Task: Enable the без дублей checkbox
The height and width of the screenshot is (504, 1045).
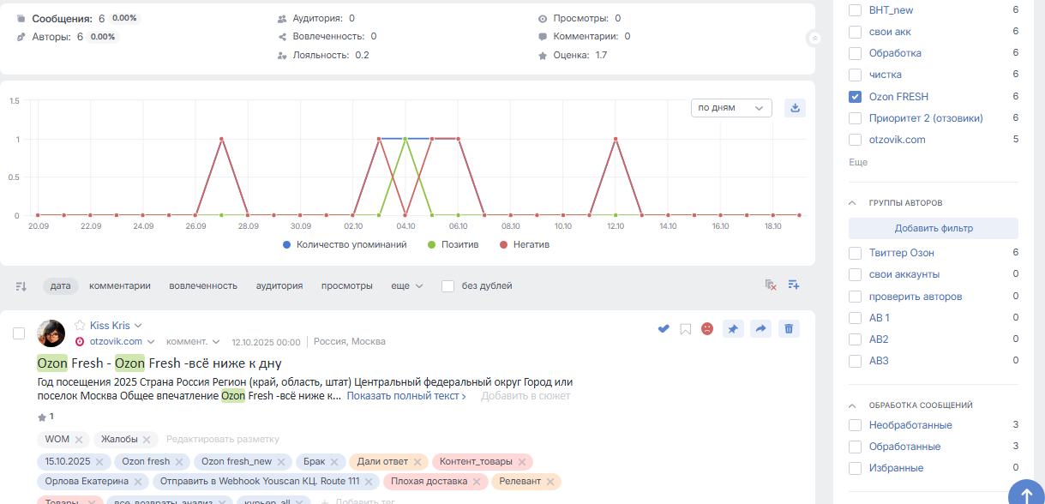Action: coord(447,286)
